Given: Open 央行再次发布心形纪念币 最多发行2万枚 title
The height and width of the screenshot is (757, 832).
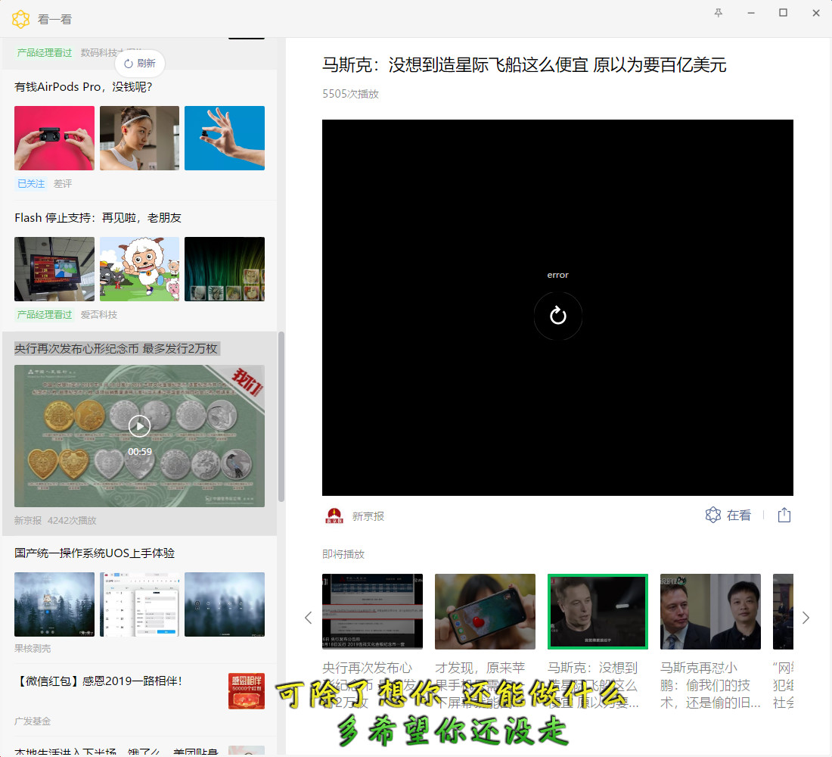Looking at the screenshot, I should 116,348.
